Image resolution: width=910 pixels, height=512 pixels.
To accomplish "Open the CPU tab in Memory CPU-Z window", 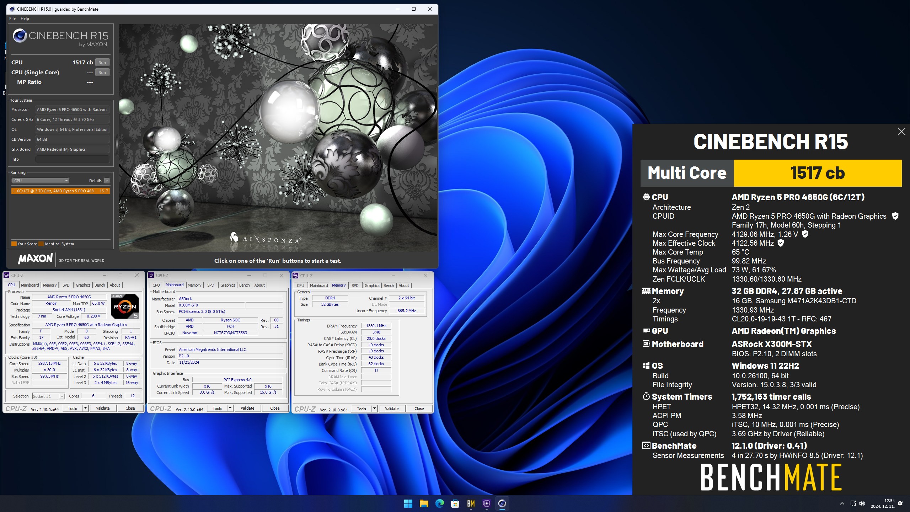I will (301, 286).
